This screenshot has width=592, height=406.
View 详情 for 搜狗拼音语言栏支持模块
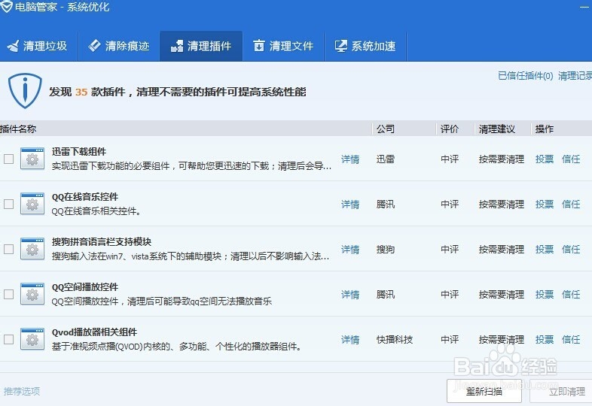(350, 249)
